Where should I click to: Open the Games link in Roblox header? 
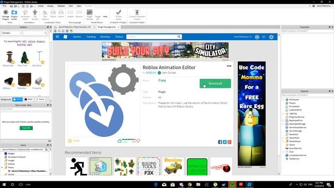tap(77, 37)
